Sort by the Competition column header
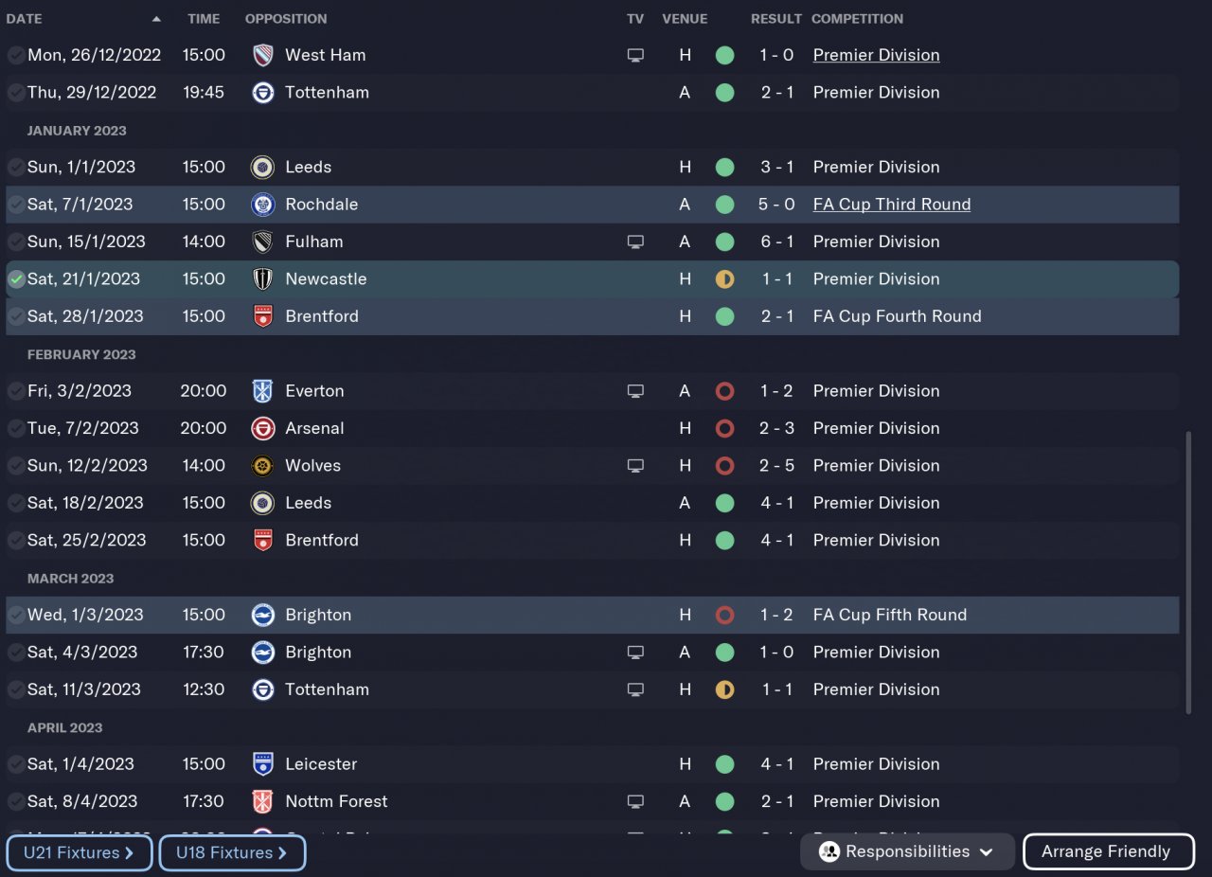 (x=857, y=19)
